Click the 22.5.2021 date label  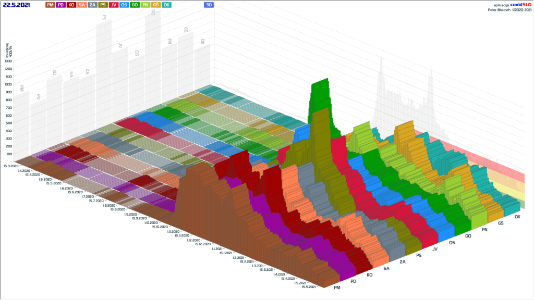(16, 5)
